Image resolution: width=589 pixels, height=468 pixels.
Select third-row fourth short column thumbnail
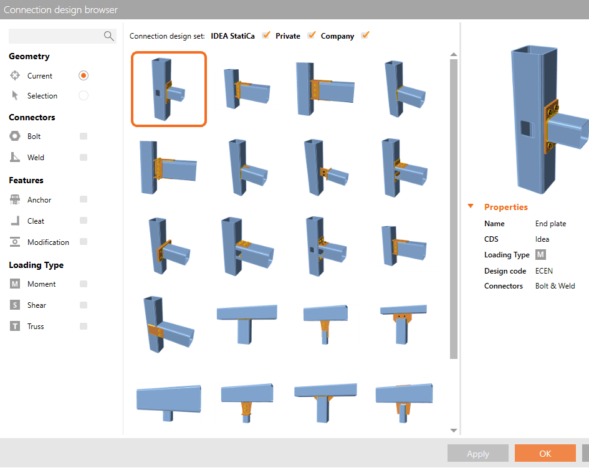[x=404, y=246]
